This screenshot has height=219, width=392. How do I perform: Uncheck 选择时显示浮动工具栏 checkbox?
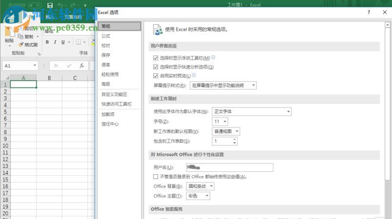click(x=156, y=58)
